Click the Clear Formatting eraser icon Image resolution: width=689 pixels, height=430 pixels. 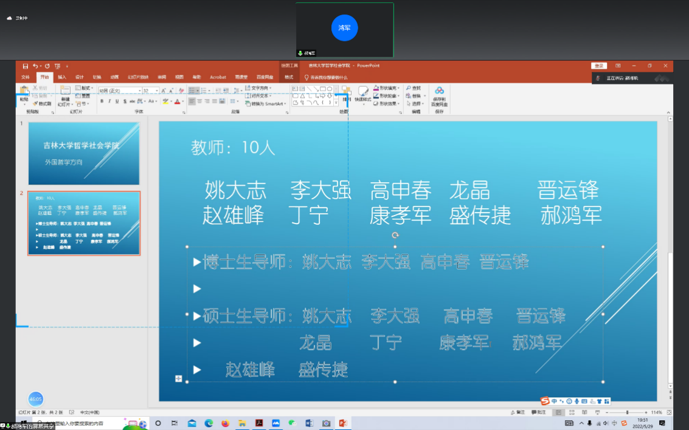[x=181, y=90]
